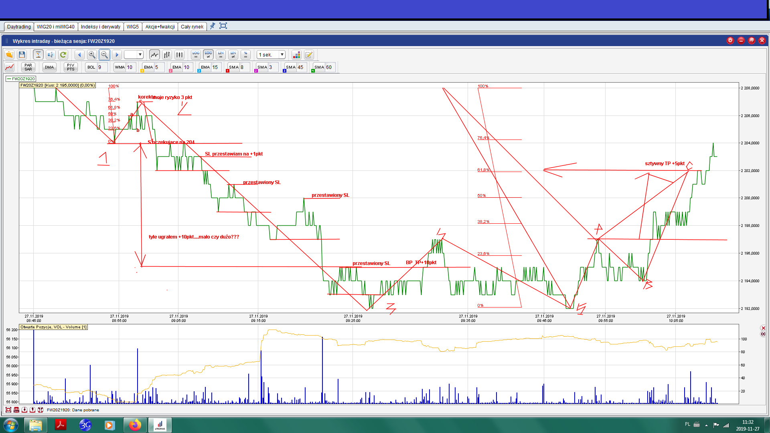Enable the SMA 45 moving average
Screen dimensions: 770x433
(x=291, y=67)
